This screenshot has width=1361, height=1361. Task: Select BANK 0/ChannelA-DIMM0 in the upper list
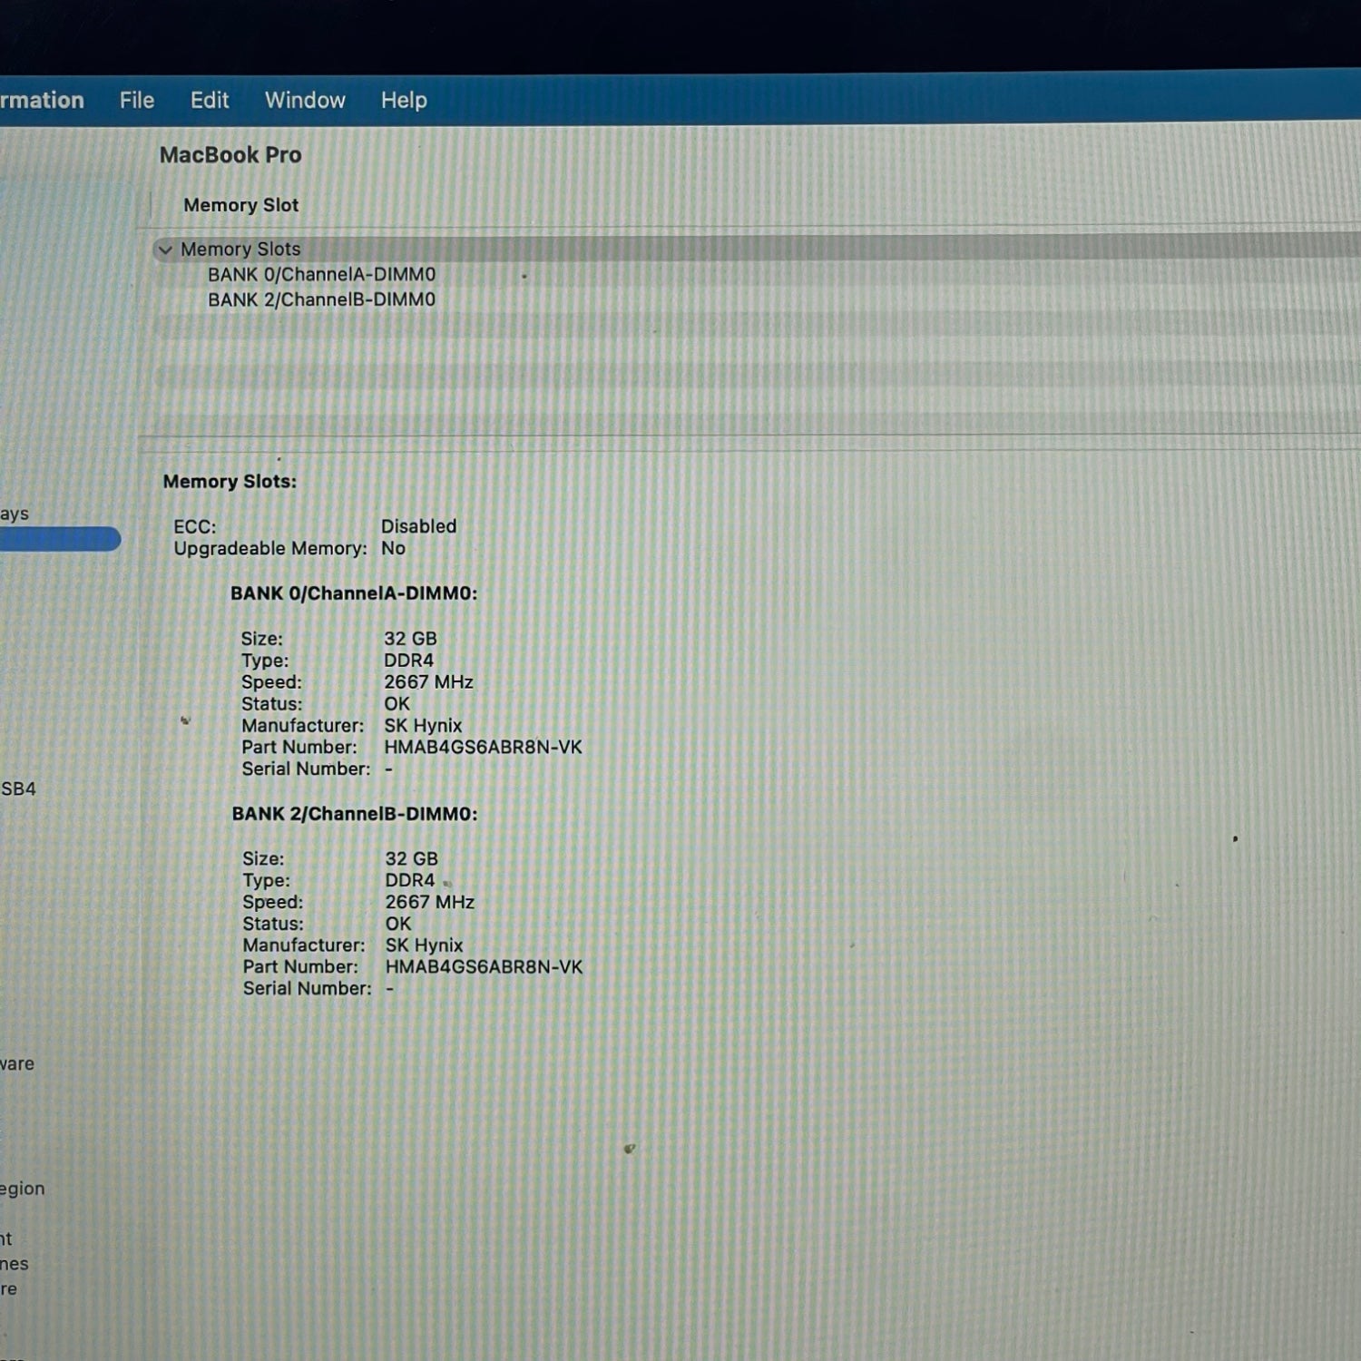tap(321, 274)
